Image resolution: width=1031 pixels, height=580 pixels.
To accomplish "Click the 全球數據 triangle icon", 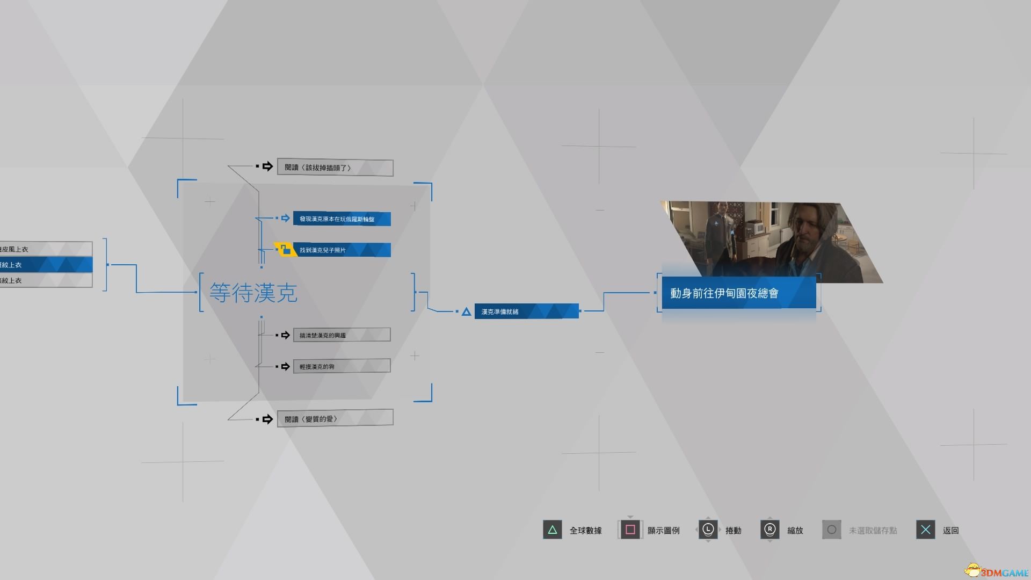I will point(553,530).
